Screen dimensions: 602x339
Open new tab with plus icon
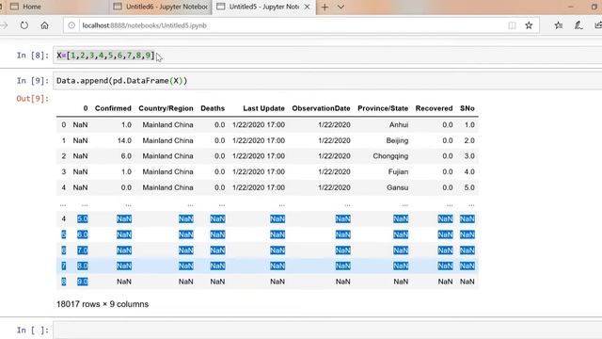(325, 7)
